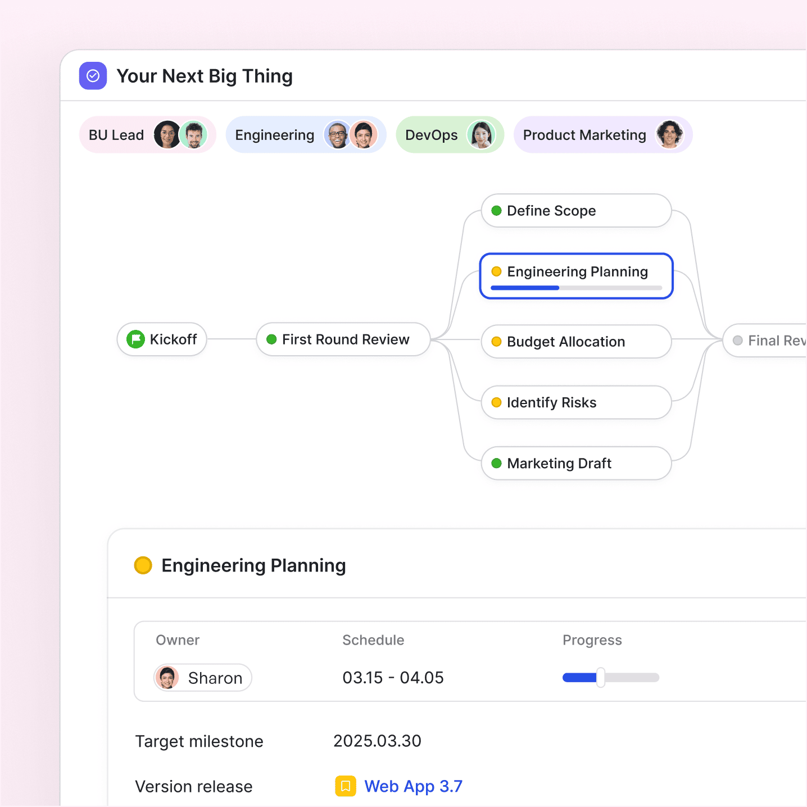Expand the First Round Review node
The width and height of the screenshot is (807, 807).
coord(343,339)
